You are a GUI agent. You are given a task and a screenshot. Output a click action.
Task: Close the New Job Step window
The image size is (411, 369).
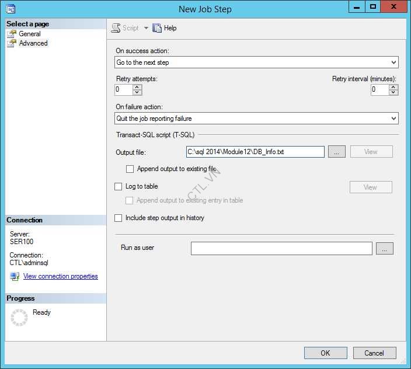(393, 6)
